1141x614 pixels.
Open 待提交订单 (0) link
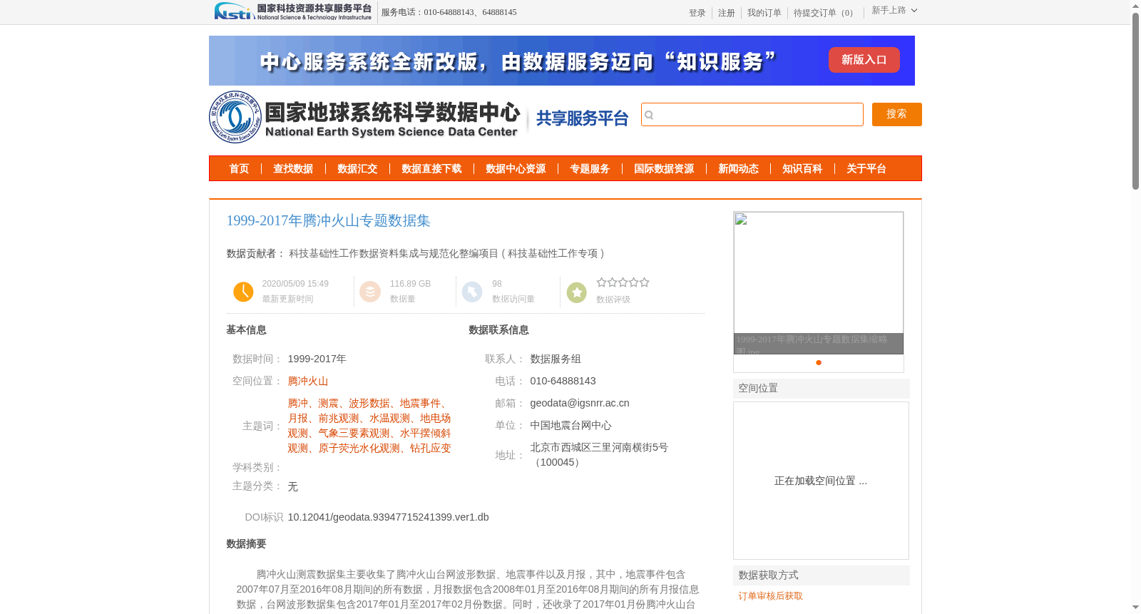click(825, 13)
